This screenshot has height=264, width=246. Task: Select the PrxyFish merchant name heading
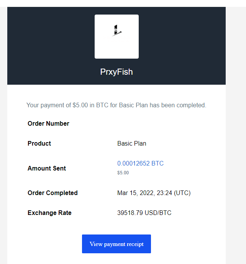click(116, 72)
